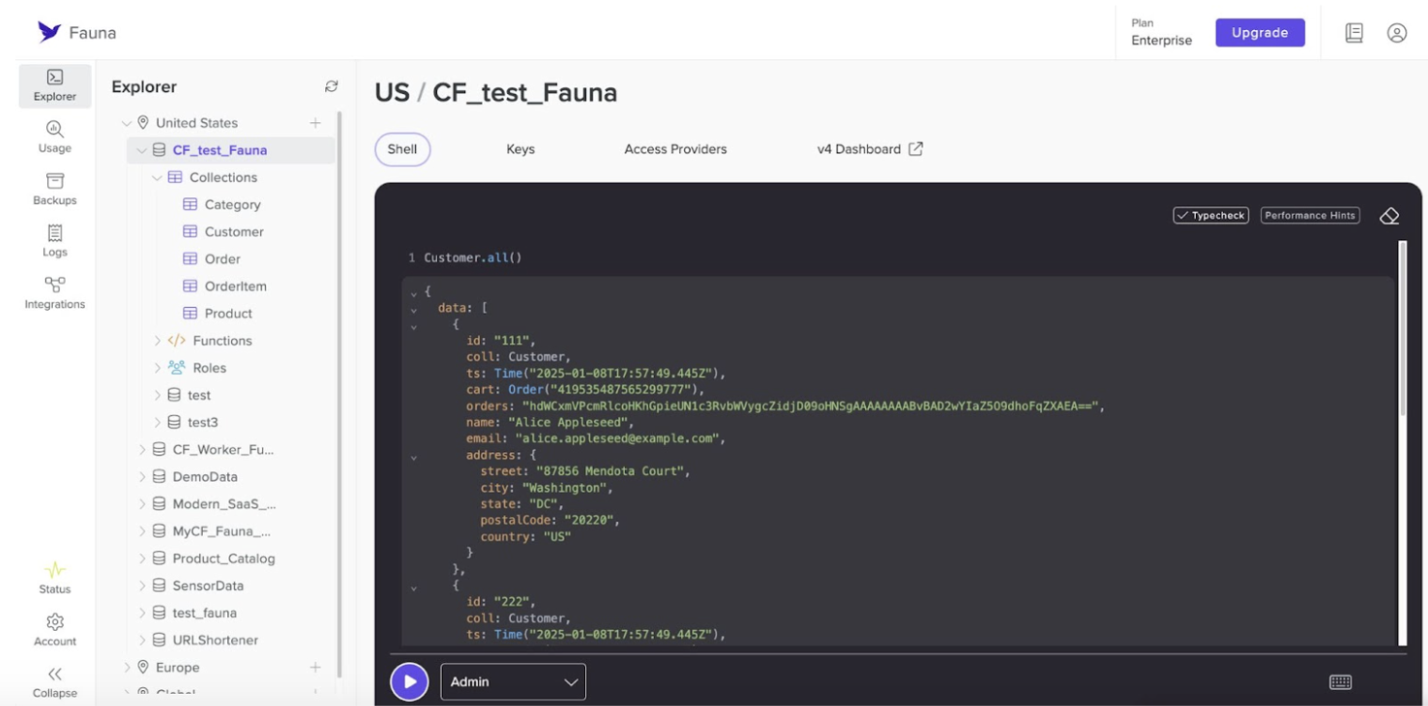Run the query with play button
This screenshot has width=1428, height=706.
(409, 683)
